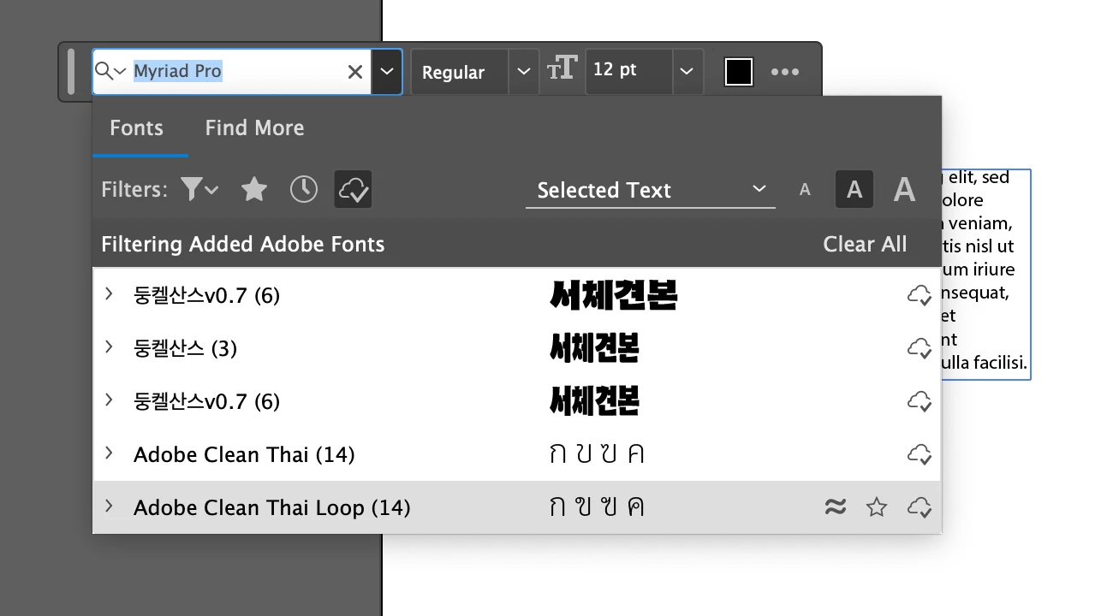Expand the first 둥켈산스v0.7 (6) family
The image size is (1101, 616).
point(109,294)
